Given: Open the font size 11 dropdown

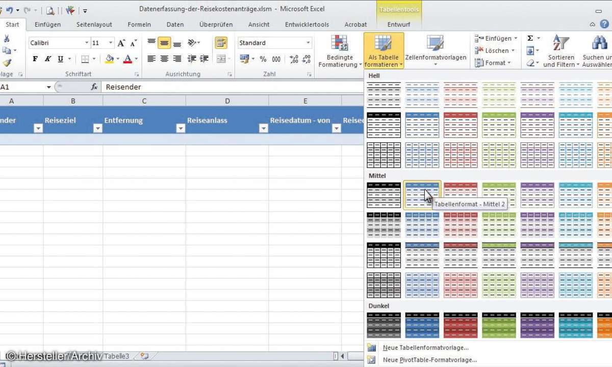Looking at the screenshot, I should (111, 43).
